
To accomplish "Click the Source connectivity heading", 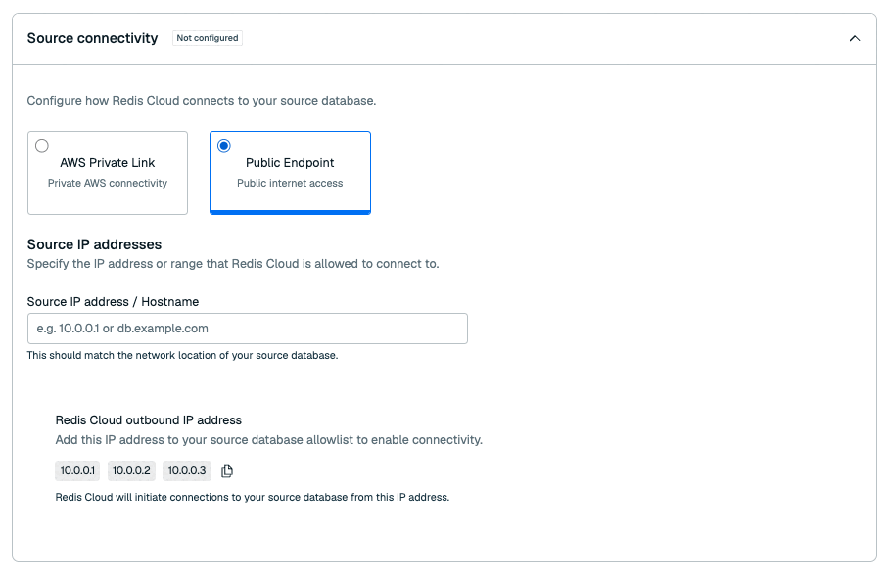I will point(92,38).
